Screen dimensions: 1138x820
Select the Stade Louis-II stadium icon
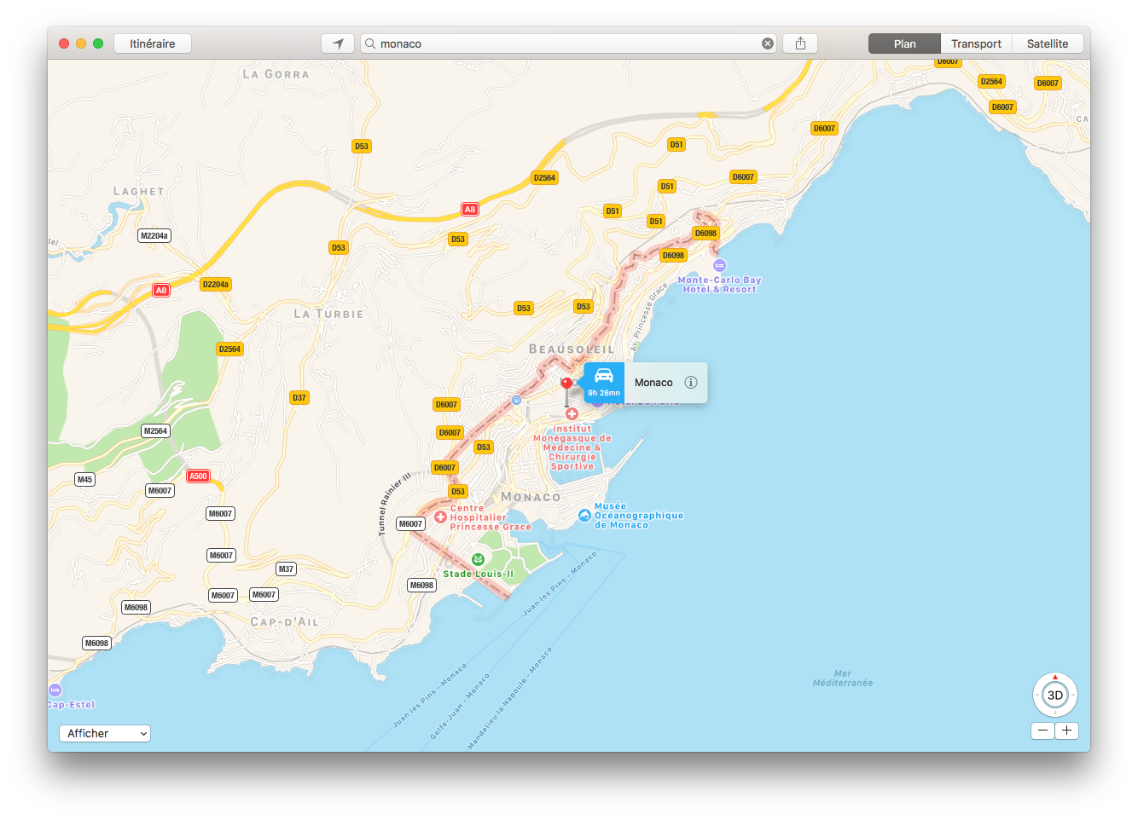coord(478,560)
